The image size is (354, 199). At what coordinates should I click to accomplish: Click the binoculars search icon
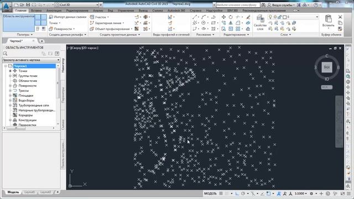point(263,5)
